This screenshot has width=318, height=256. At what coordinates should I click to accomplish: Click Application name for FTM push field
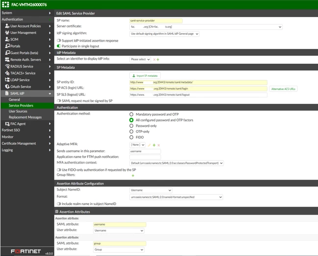pyautogui.click(x=145, y=157)
